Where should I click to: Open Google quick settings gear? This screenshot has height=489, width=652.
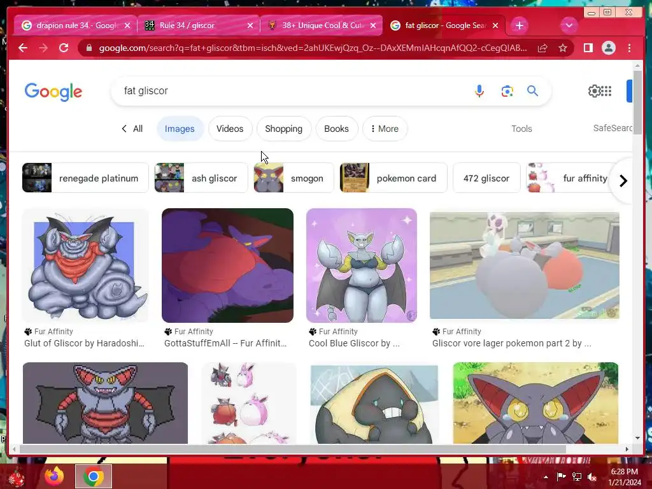click(x=594, y=90)
